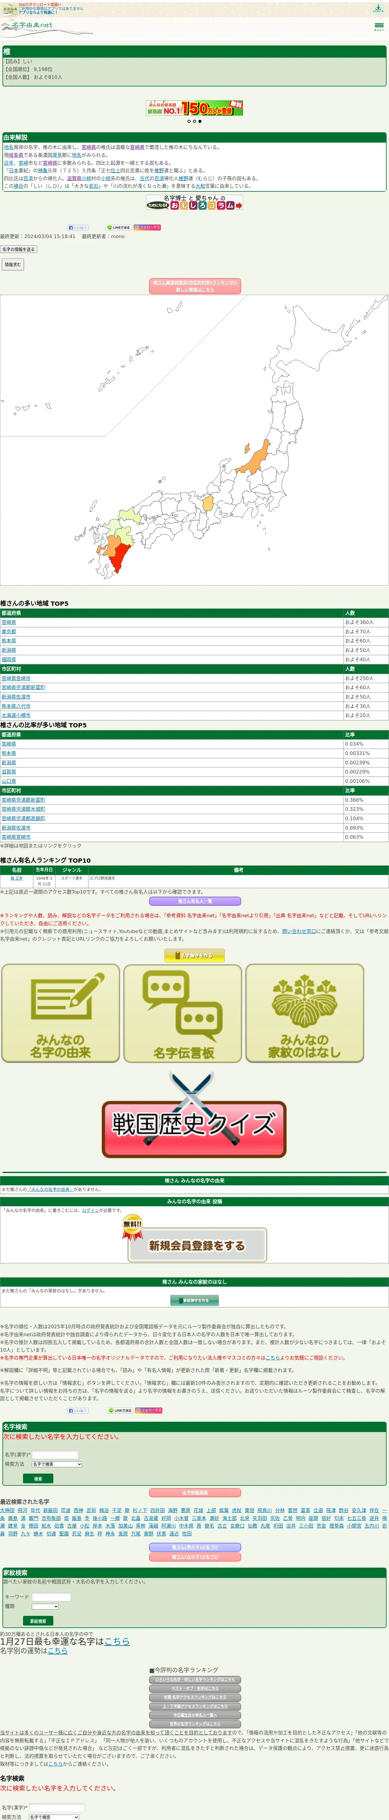
Task: Open the みんなの家紋のはなし crest tile
Action: click(x=305, y=1013)
